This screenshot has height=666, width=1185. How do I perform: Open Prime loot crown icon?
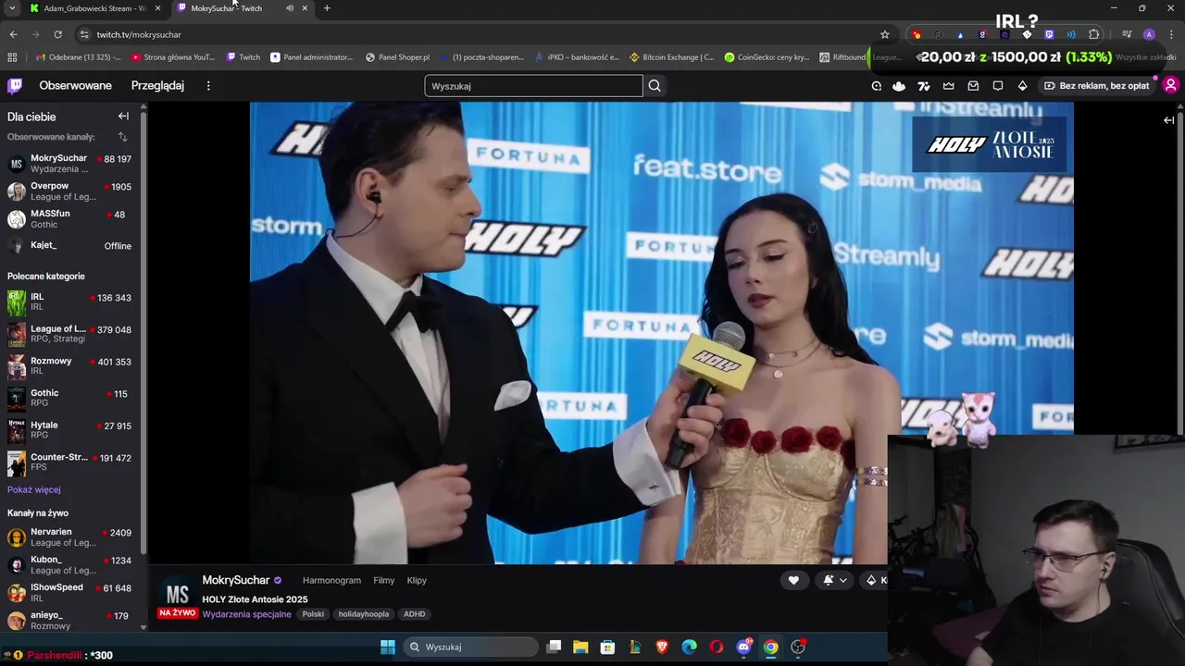(949, 86)
